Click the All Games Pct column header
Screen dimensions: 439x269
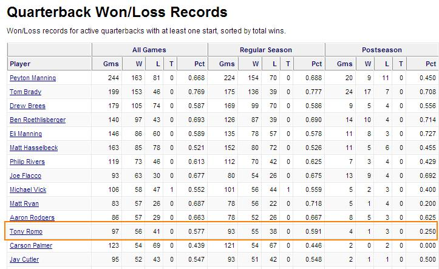click(200, 64)
